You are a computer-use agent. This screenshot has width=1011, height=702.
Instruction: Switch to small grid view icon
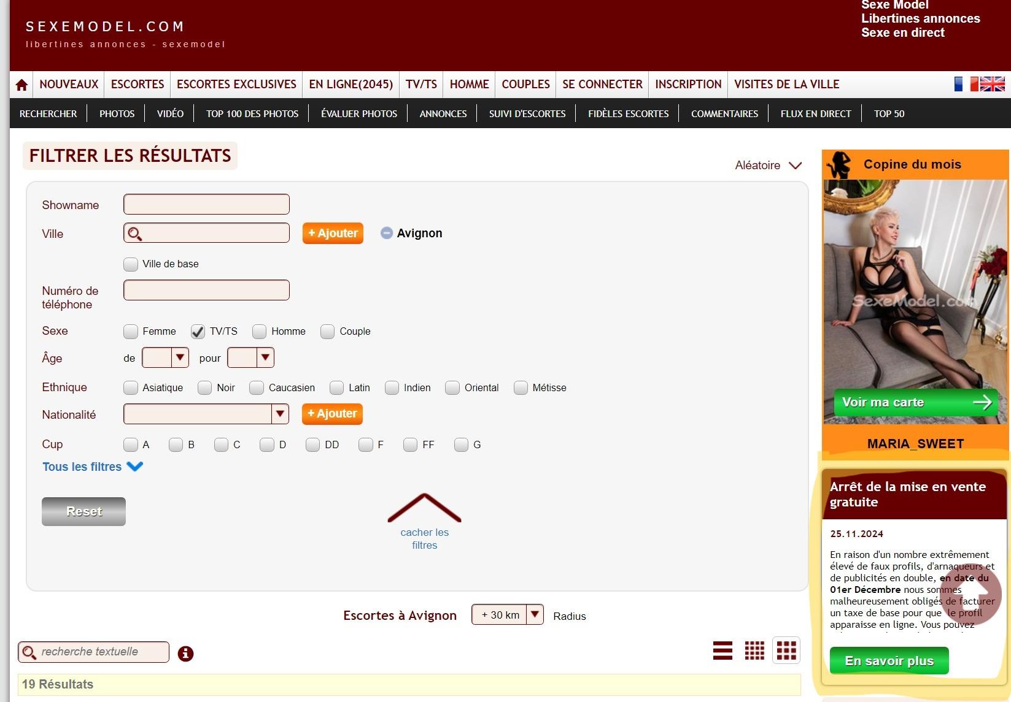754,650
